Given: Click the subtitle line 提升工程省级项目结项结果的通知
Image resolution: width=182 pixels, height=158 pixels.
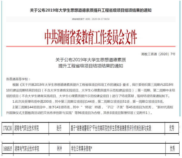Looking at the screenshot, I should point(91,66).
